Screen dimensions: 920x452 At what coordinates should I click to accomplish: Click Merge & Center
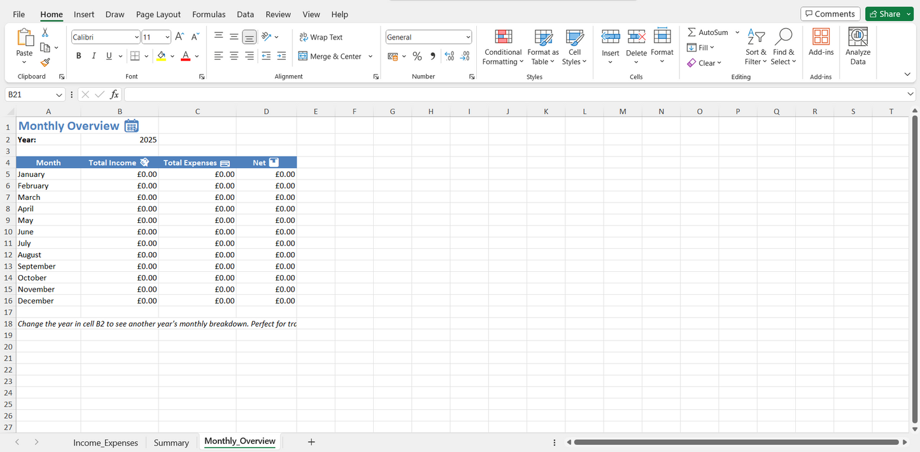[x=330, y=56]
